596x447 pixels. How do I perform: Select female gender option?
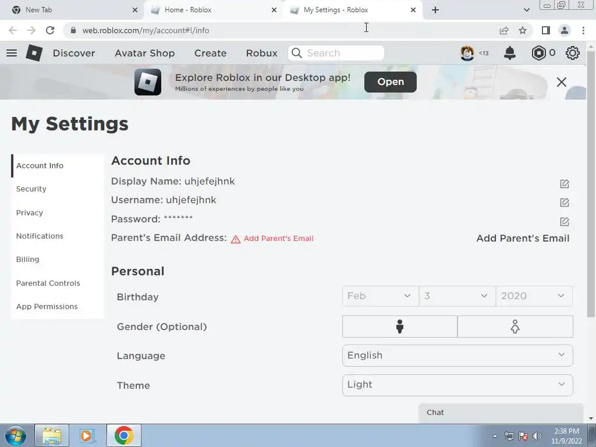[515, 327]
